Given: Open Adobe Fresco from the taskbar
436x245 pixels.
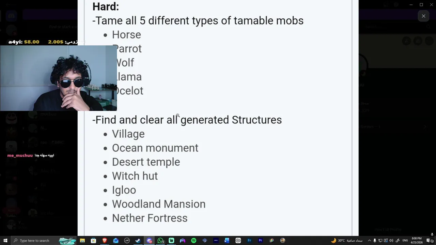Looking at the screenshot, I should (x=249, y=241).
